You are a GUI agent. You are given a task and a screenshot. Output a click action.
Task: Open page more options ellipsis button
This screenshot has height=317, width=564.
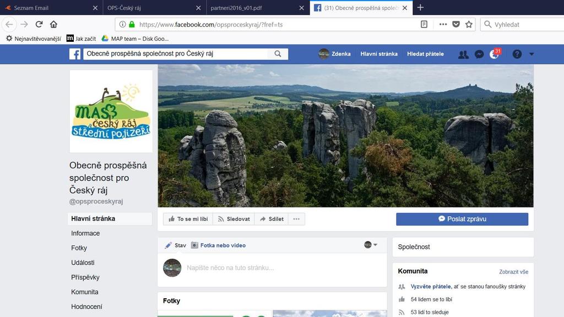coord(296,219)
